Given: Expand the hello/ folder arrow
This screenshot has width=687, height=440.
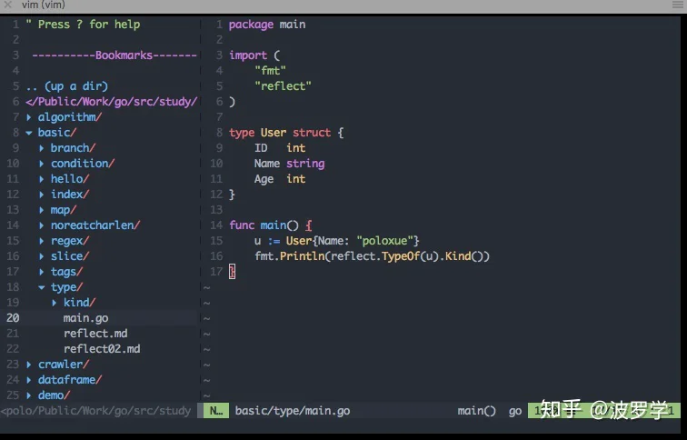Looking at the screenshot, I should coord(42,179).
